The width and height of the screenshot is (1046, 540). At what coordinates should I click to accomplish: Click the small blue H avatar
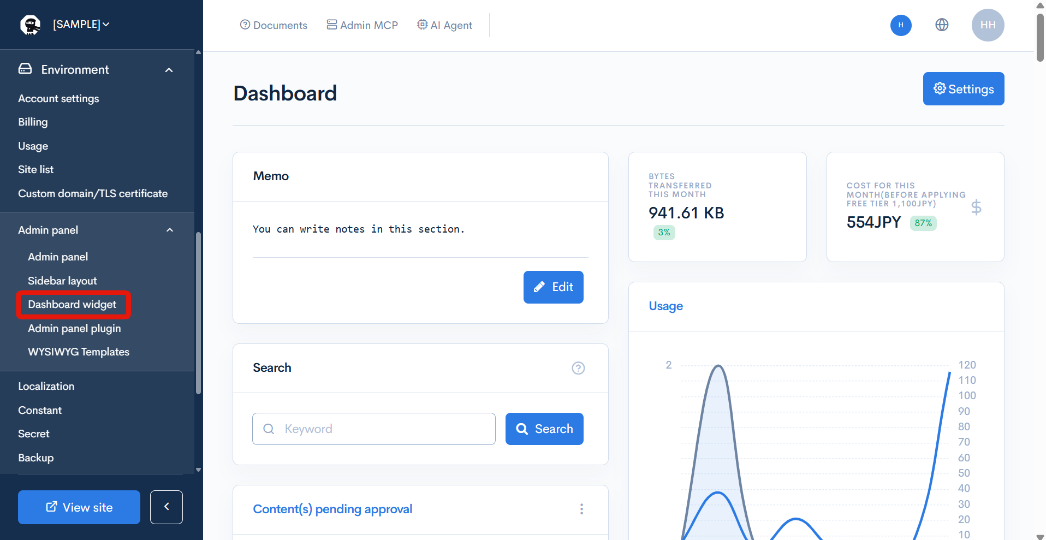901,25
